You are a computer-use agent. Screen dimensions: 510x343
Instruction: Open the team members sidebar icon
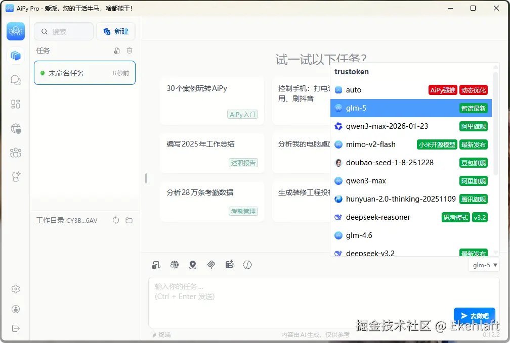click(x=16, y=153)
